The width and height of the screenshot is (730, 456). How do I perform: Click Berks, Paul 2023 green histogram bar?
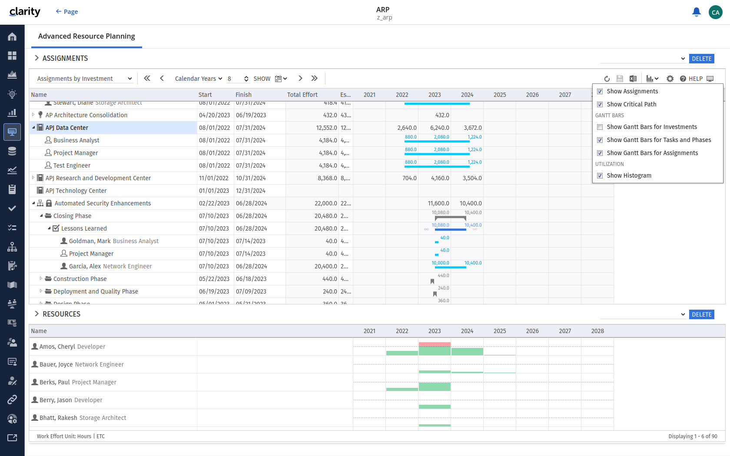435,387
